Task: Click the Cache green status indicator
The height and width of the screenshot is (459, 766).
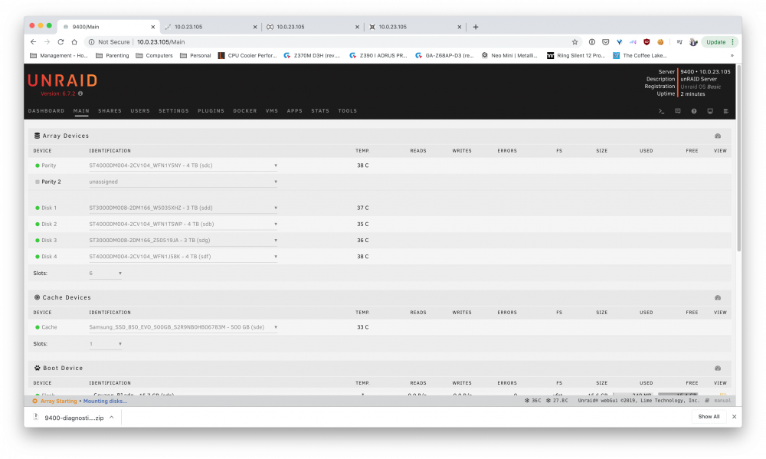Action: pyautogui.click(x=37, y=327)
